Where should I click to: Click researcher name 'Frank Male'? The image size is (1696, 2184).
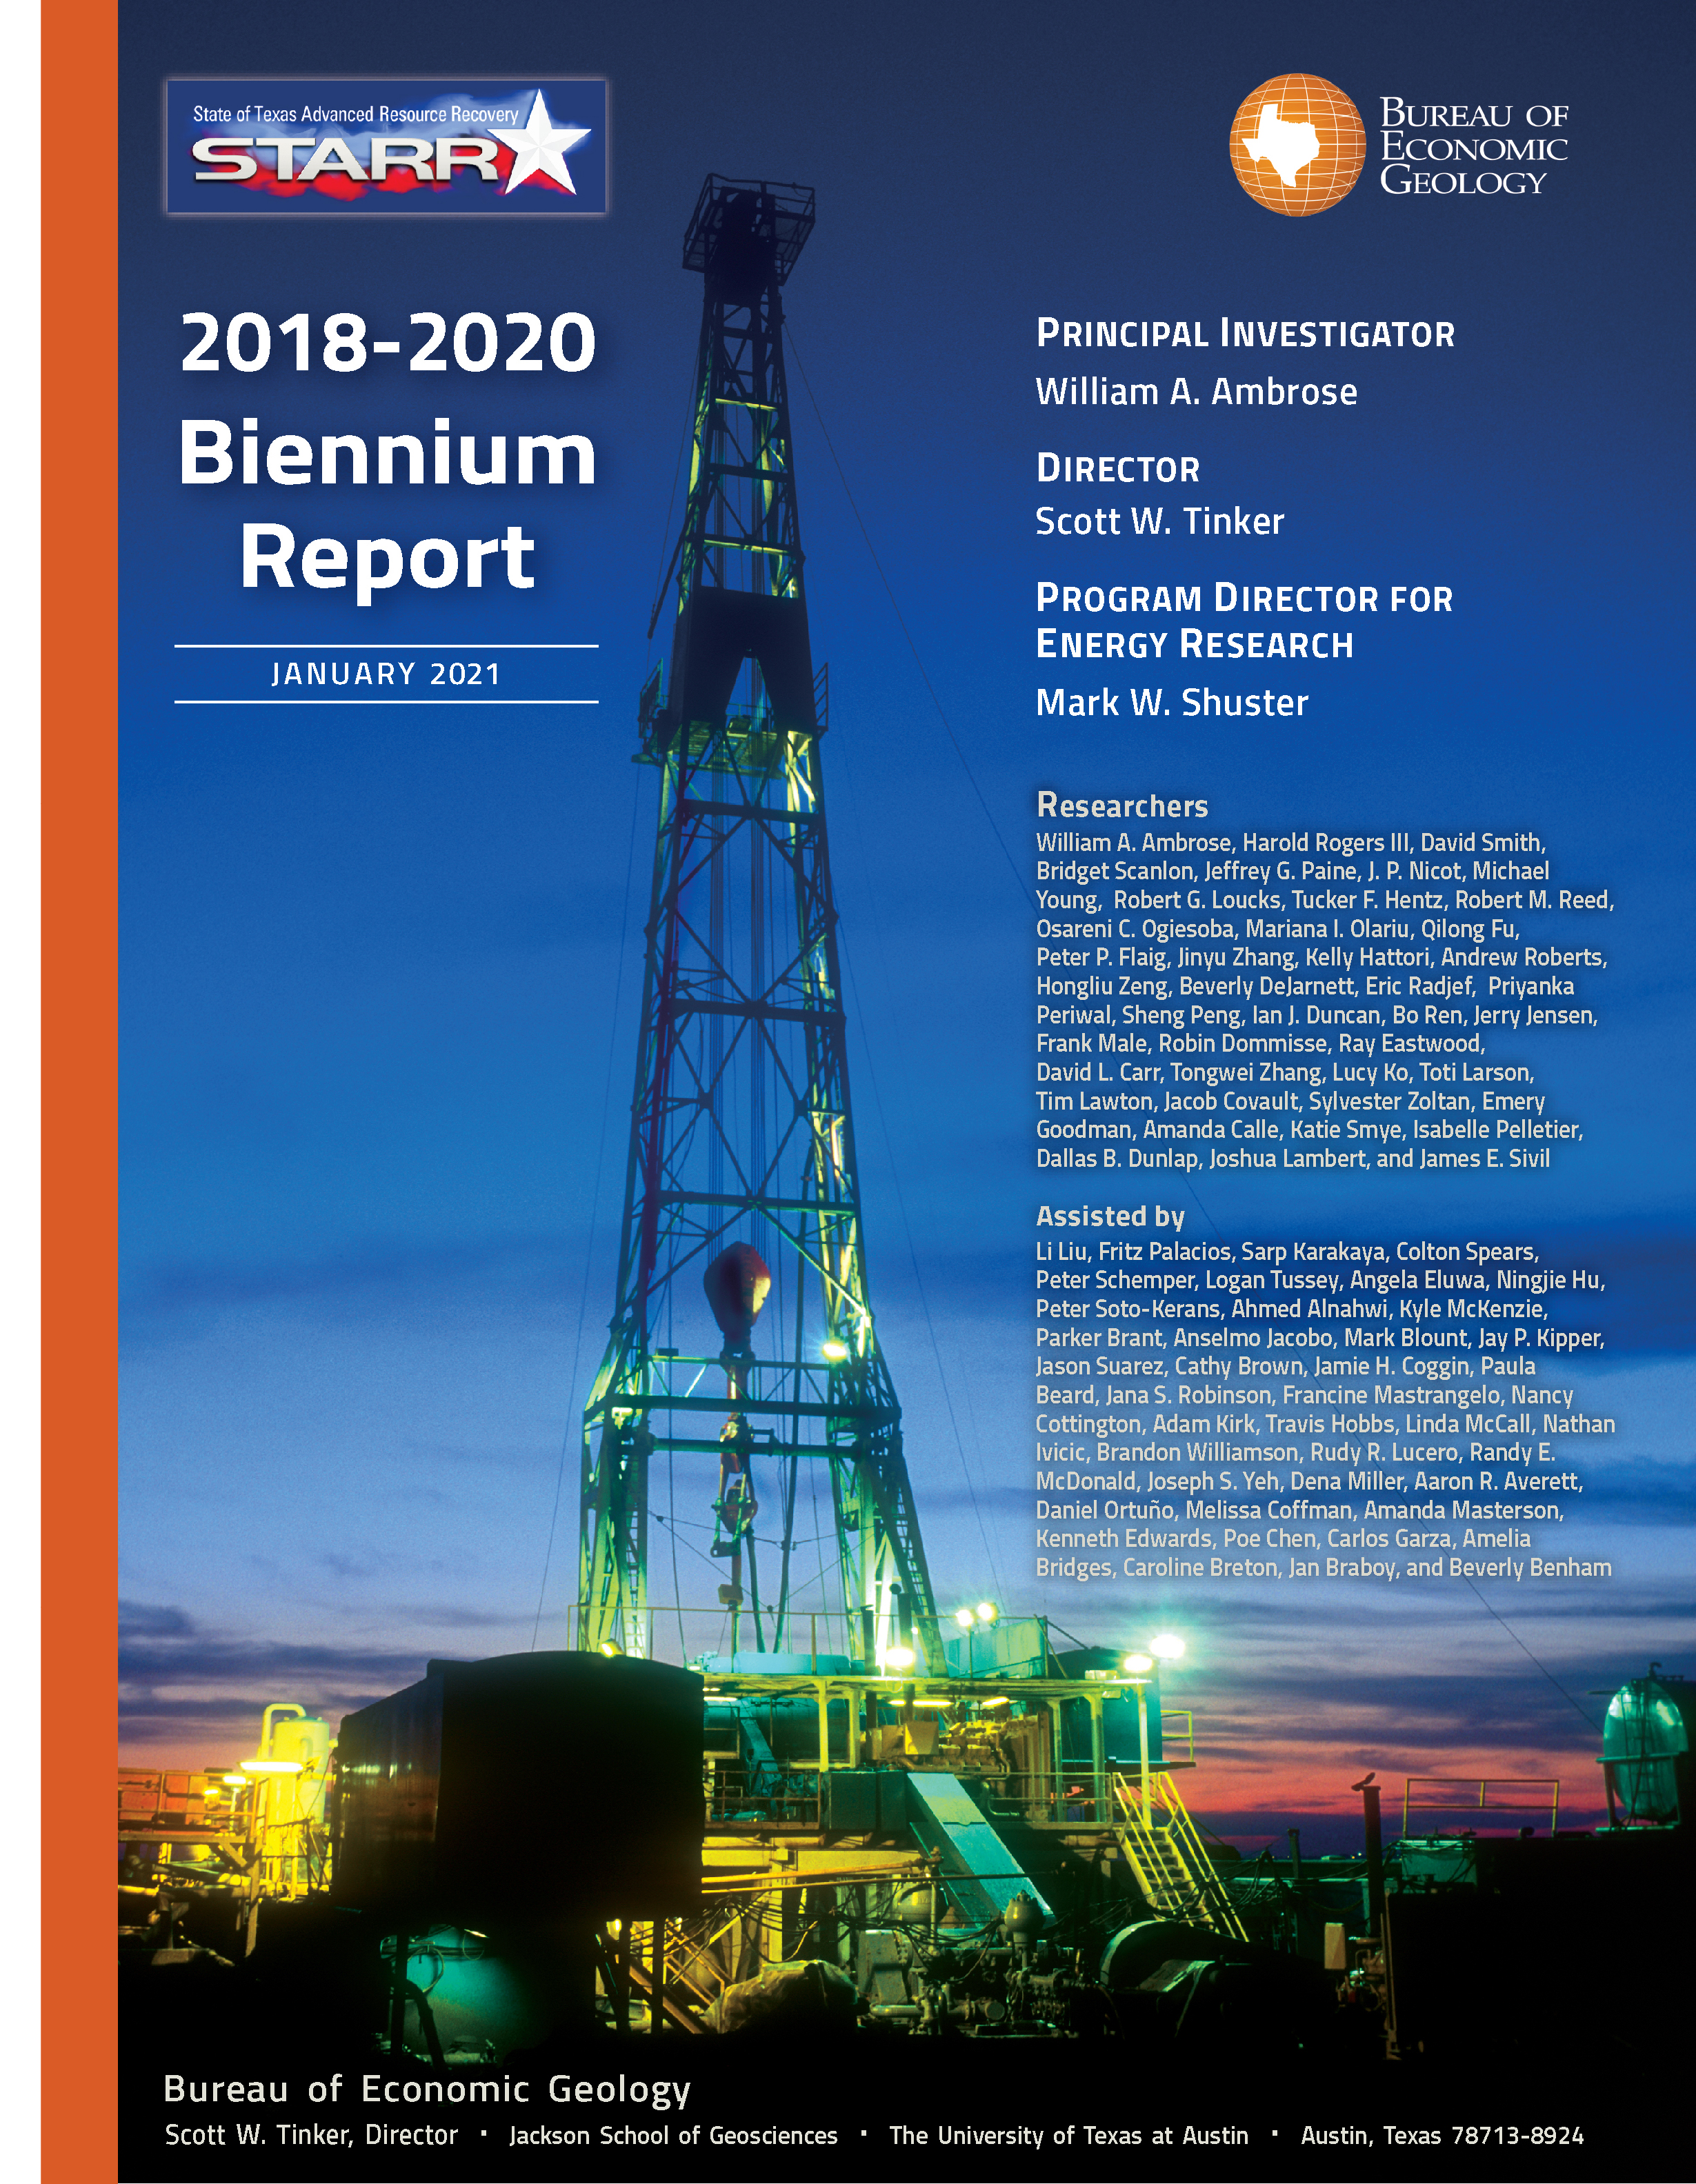click(x=1092, y=1043)
